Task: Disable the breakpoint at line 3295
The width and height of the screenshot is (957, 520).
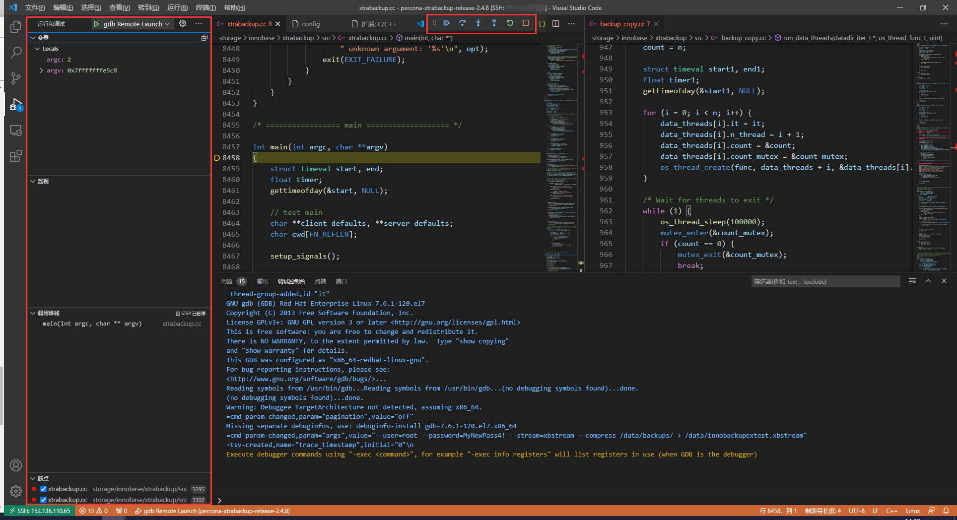Action: pos(43,489)
